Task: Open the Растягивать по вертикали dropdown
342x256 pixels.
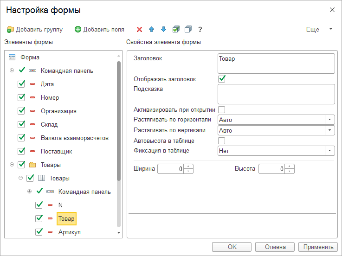Action: click(330, 130)
